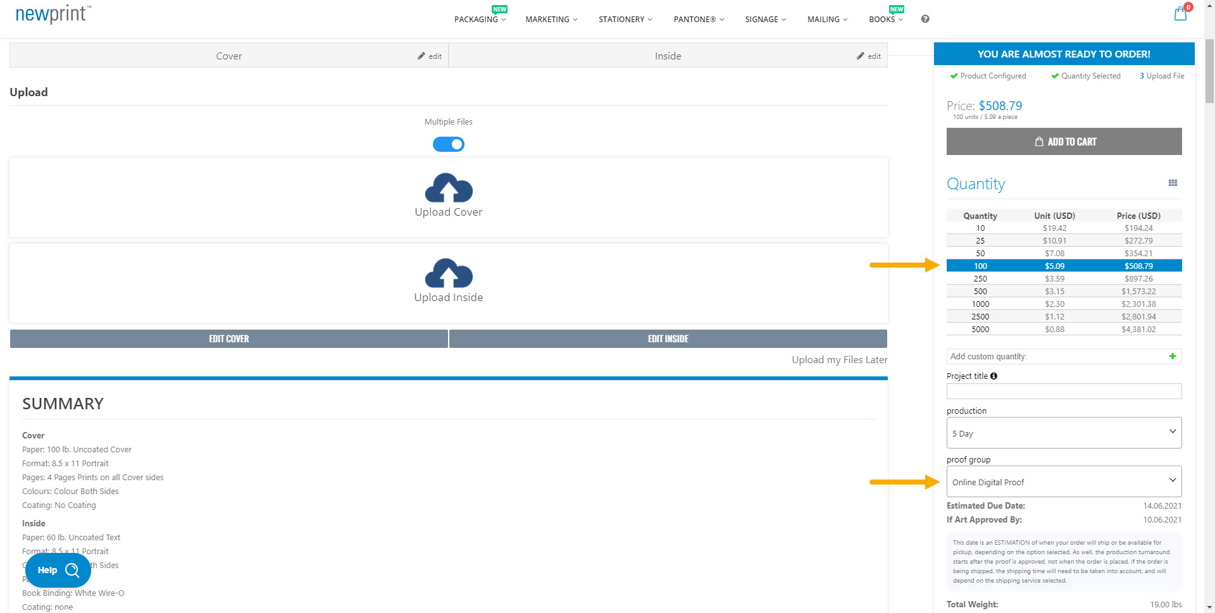Screen dimensions: 1215x613
Task: Select quantity 1000 row
Action: 1064,304
